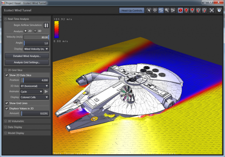Fit view using the zoom extents icon

pyautogui.click(x=212, y=10)
